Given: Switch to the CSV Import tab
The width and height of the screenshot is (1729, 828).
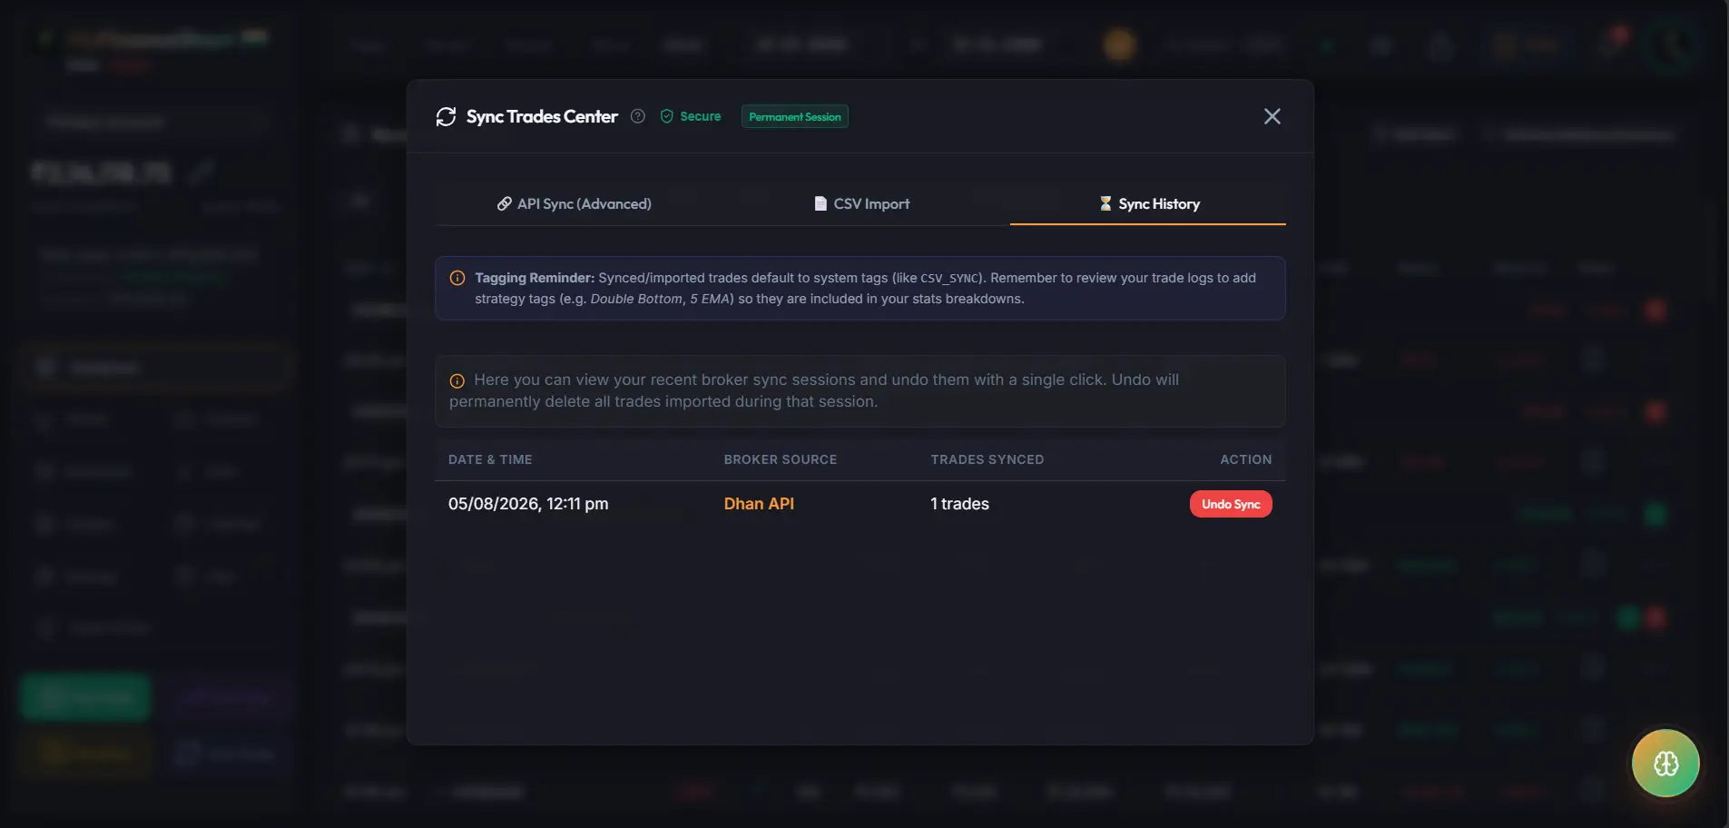Looking at the screenshot, I should [x=861, y=203].
